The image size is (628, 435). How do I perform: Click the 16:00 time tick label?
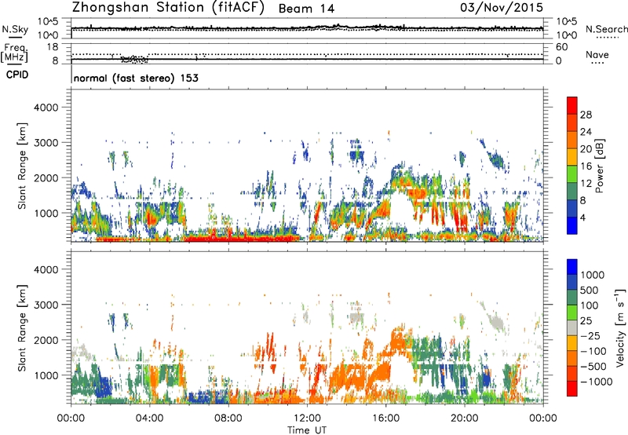[x=385, y=419]
